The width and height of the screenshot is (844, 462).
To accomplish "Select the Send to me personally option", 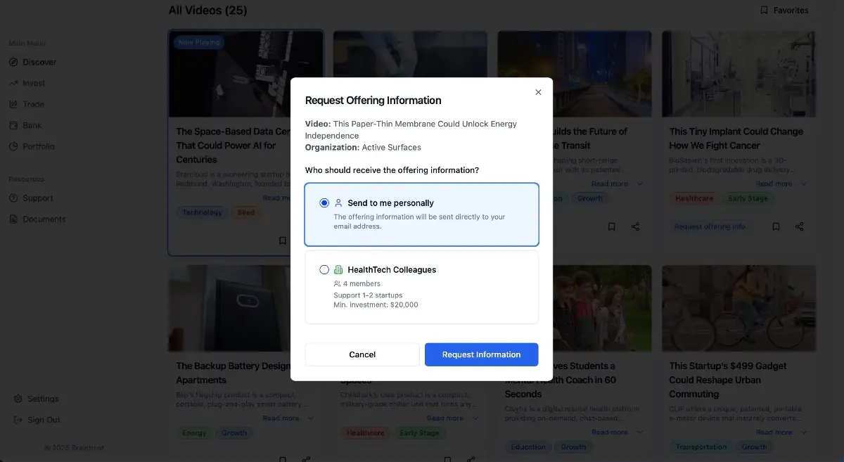I will (x=324, y=203).
